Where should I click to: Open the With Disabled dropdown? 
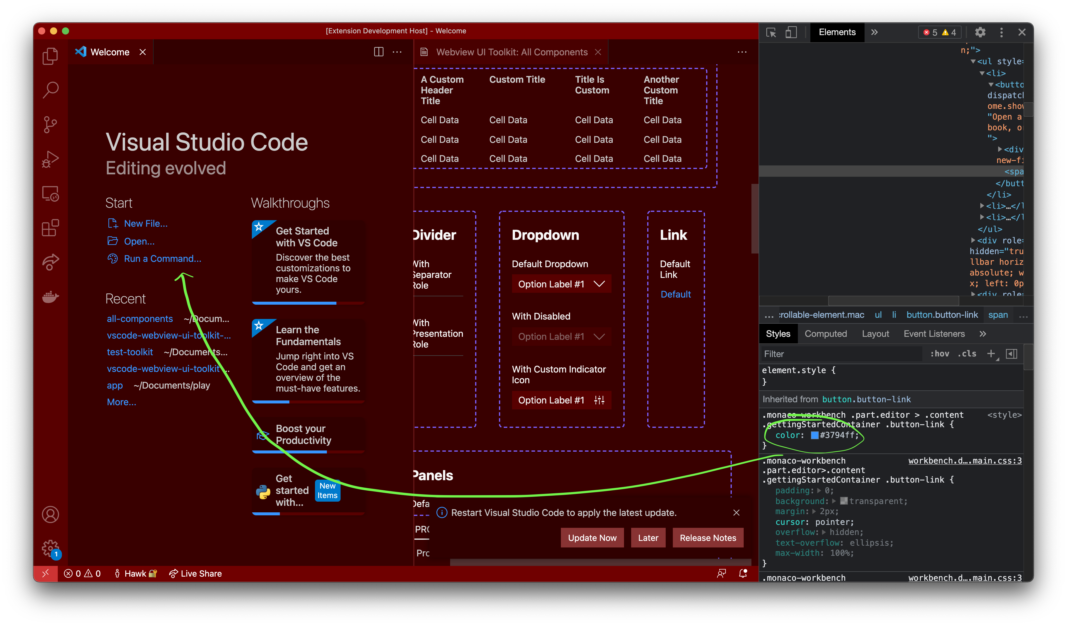click(561, 337)
